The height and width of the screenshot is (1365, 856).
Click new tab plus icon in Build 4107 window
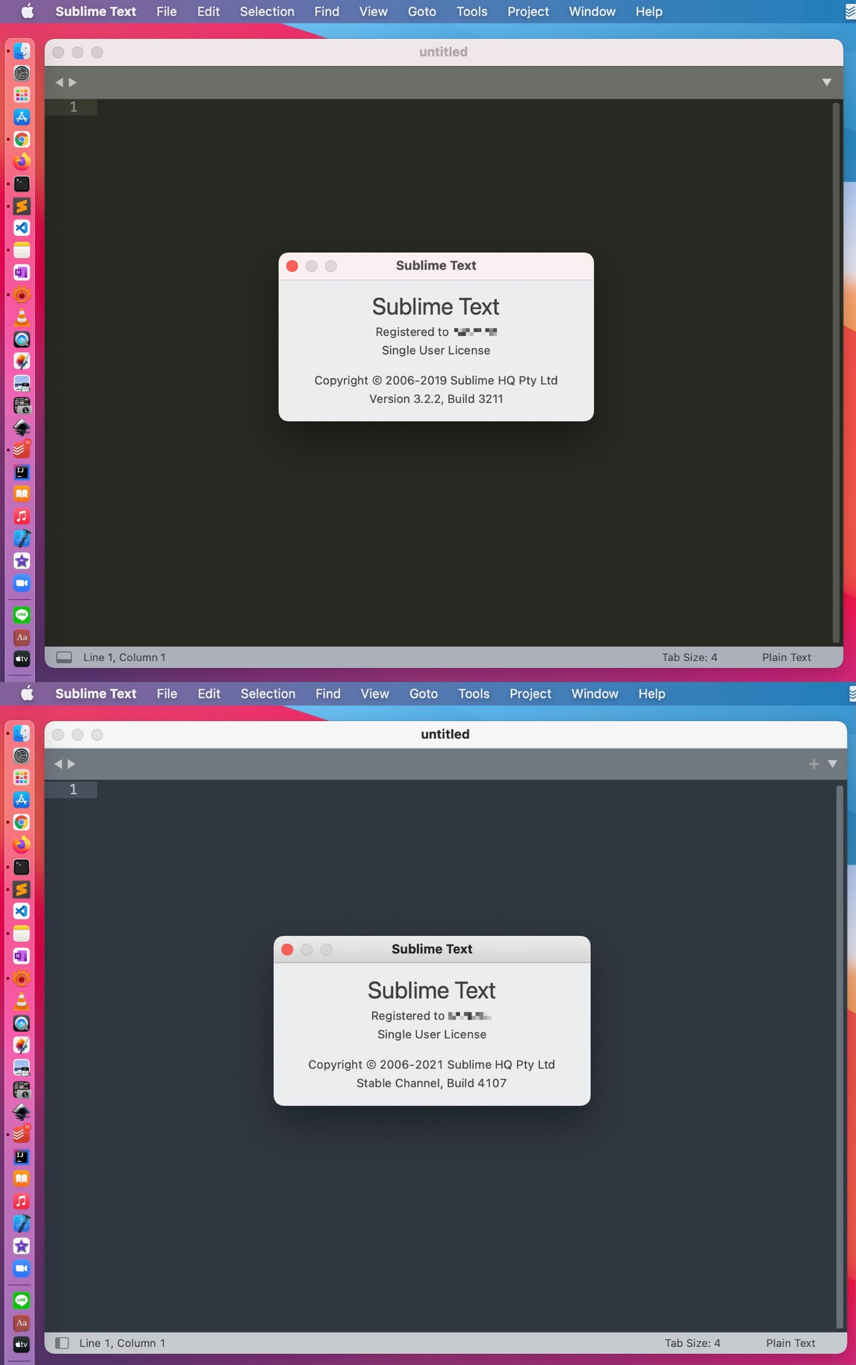pos(813,764)
